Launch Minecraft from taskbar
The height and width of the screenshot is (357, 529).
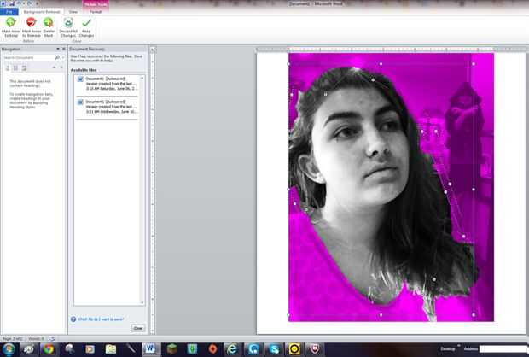click(x=171, y=349)
